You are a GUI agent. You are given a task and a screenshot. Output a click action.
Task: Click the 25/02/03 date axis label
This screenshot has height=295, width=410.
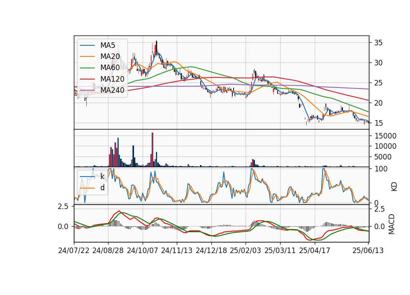pos(246,251)
